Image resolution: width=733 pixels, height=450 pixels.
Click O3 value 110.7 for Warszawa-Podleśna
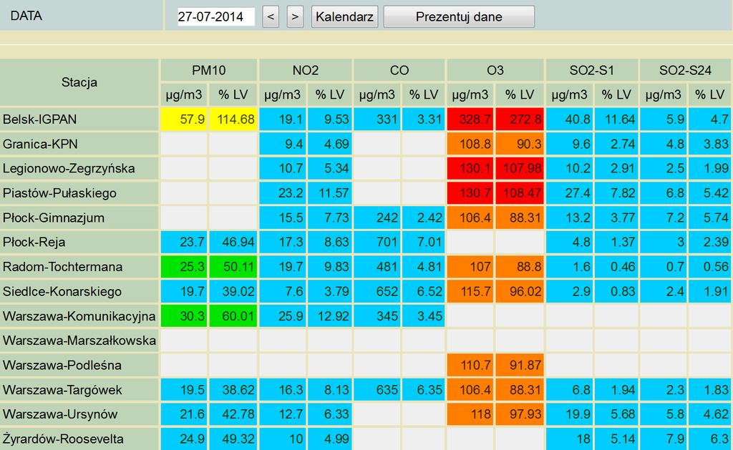(x=470, y=366)
